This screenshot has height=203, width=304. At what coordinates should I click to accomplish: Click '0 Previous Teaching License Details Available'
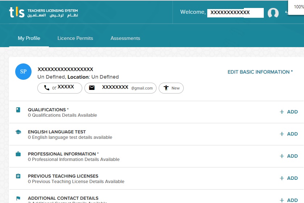76,182
